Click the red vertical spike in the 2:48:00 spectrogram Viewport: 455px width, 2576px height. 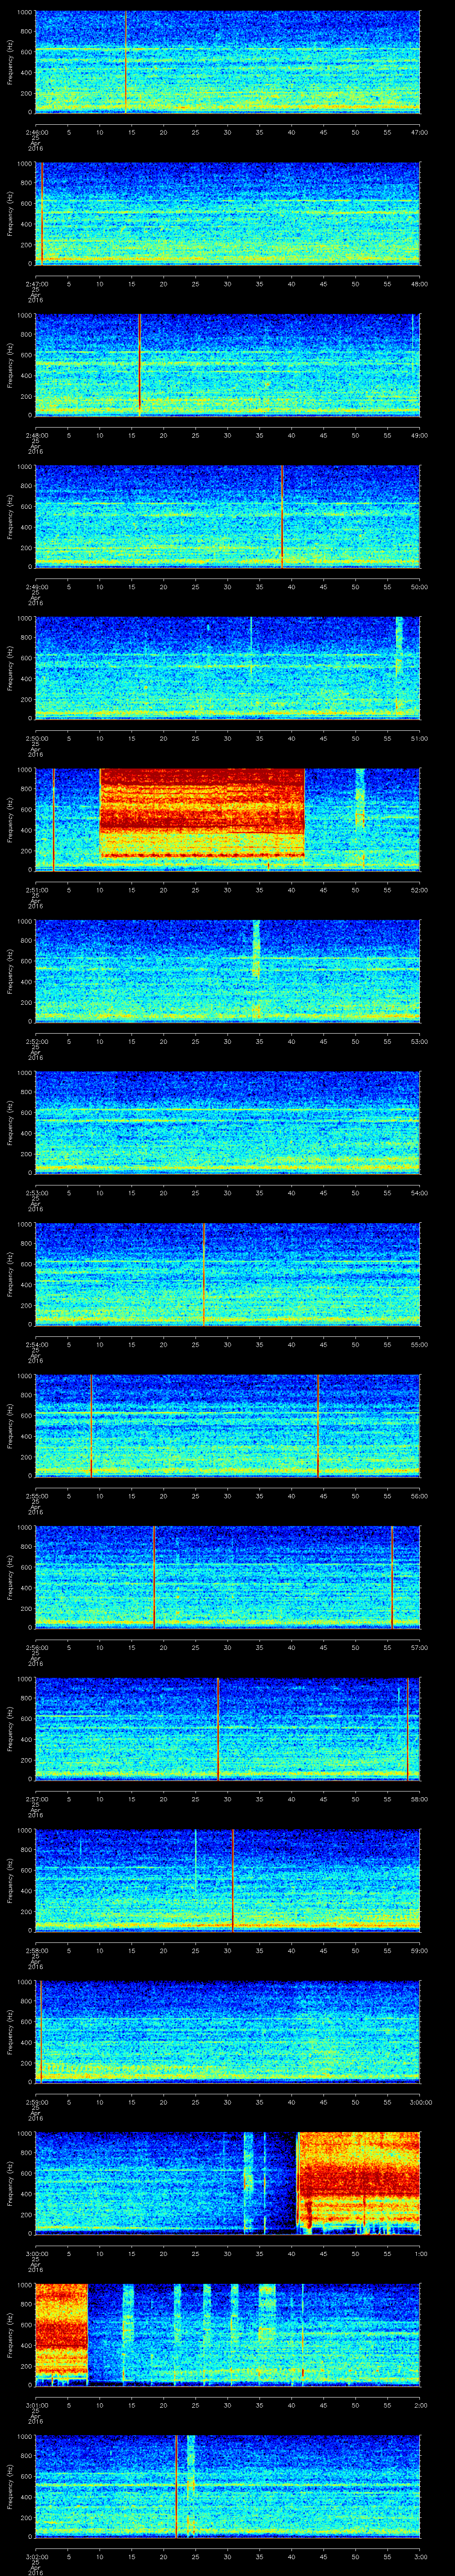139,364
